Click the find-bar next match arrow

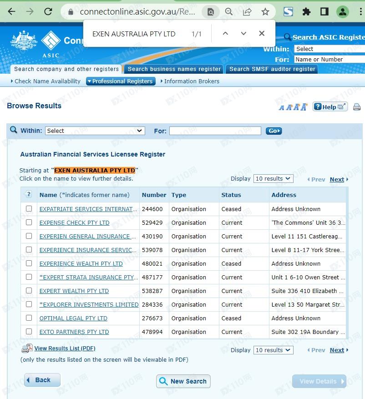[243, 34]
